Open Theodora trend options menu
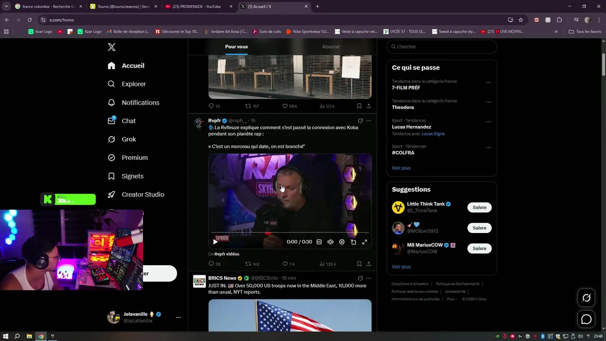The image size is (606, 341). tap(489, 102)
